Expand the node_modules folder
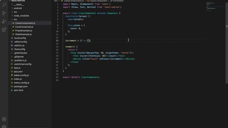Viewport: 228px width, 128px height. (x=21, y=16)
